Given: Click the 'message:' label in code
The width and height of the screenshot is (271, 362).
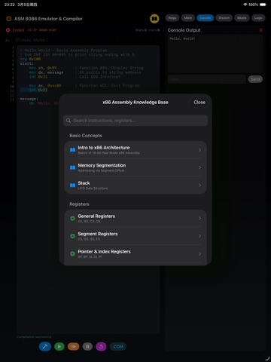Looking at the screenshot, I should [29, 99].
